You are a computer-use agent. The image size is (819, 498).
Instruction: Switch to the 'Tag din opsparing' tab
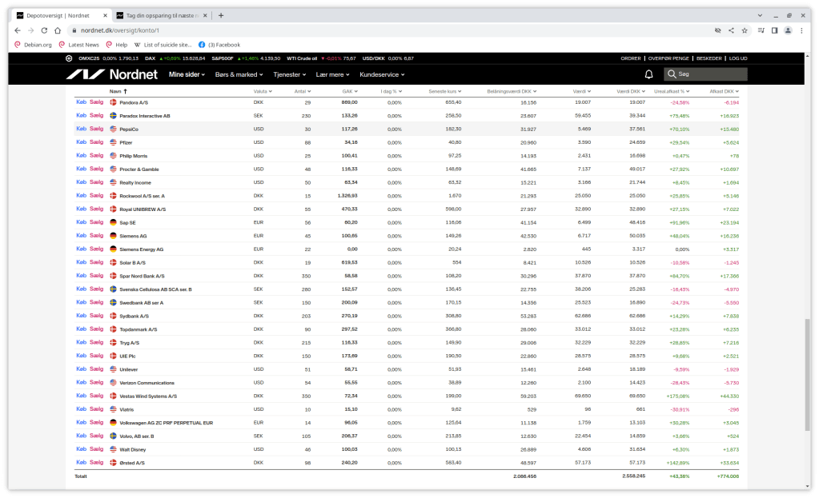click(160, 15)
